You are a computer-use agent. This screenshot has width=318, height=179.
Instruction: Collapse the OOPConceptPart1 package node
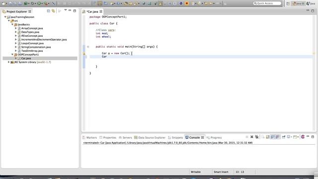pyautogui.click(x=12, y=54)
